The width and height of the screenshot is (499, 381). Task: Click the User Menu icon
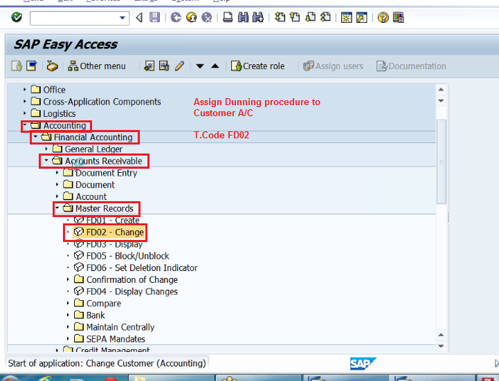coord(17,66)
